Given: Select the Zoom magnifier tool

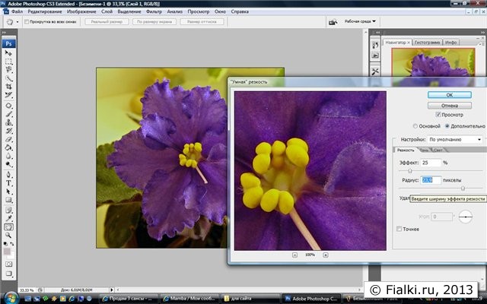Looking at the screenshot, I should [x=9, y=235].
